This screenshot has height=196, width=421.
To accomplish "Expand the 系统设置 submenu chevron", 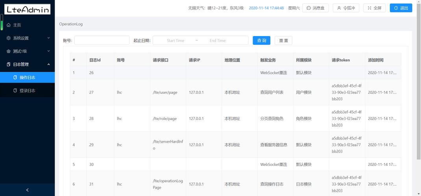I will 48,38.
